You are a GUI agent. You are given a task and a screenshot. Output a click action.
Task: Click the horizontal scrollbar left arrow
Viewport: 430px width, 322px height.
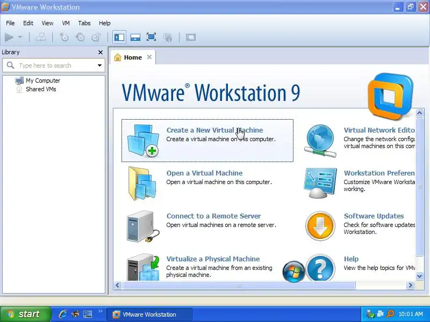[x=118, y=286]
